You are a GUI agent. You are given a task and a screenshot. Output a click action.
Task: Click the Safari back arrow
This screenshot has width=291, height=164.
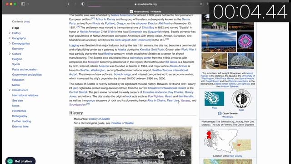(x=68, y=4)
